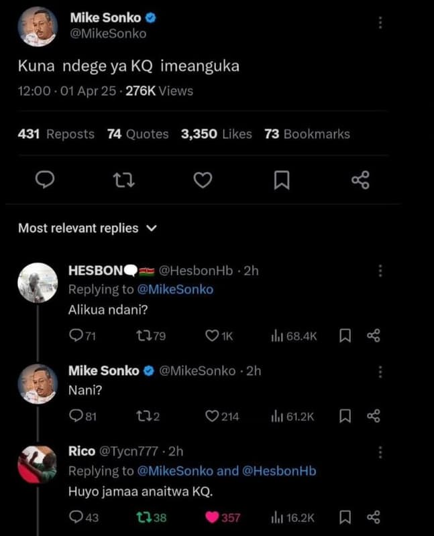434x536 pixels.
Task: Like Mike Sonko's main tweet
Action: 203,180
